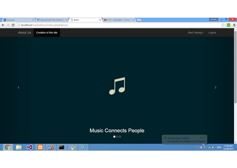Click the volume tray icon
This screenshot has height=168, width=237.
213,147
